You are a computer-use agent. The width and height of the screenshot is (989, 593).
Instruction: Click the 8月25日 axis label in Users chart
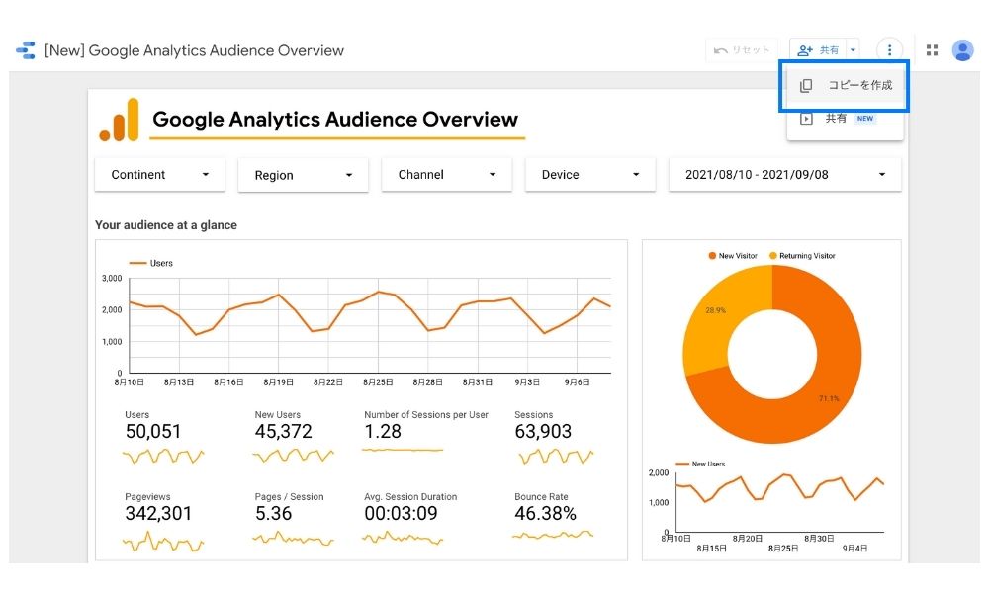[378, 382]
